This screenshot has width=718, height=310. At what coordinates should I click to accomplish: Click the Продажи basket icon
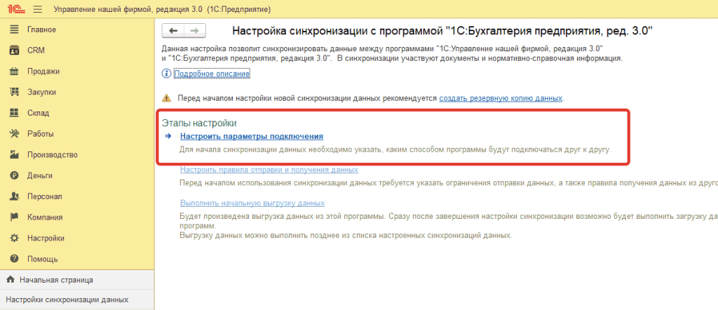(14, 72)
